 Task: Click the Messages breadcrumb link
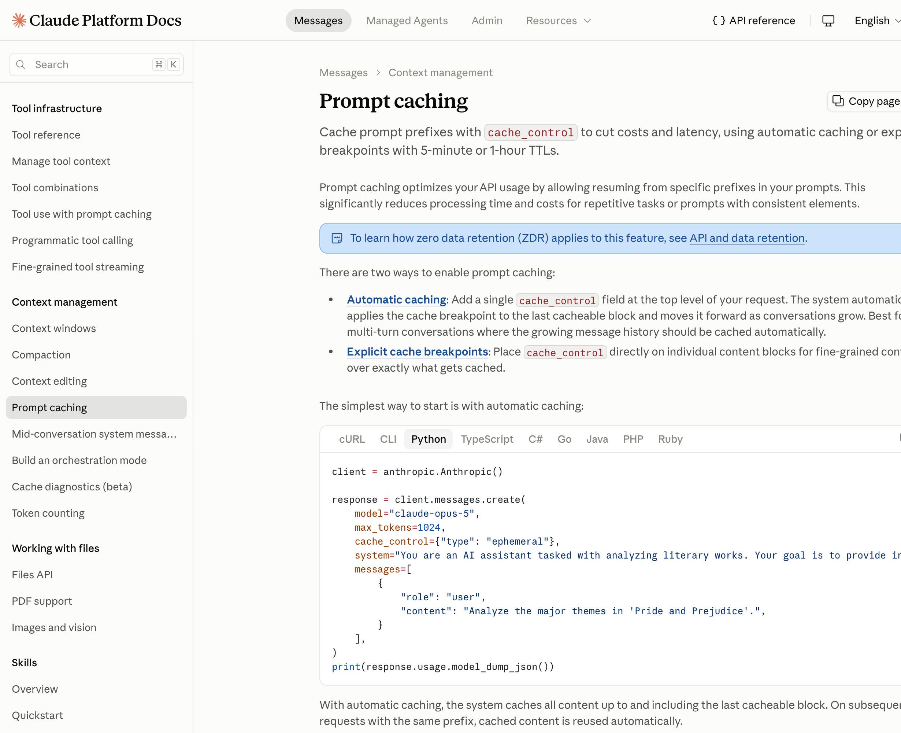coord(343,73)
